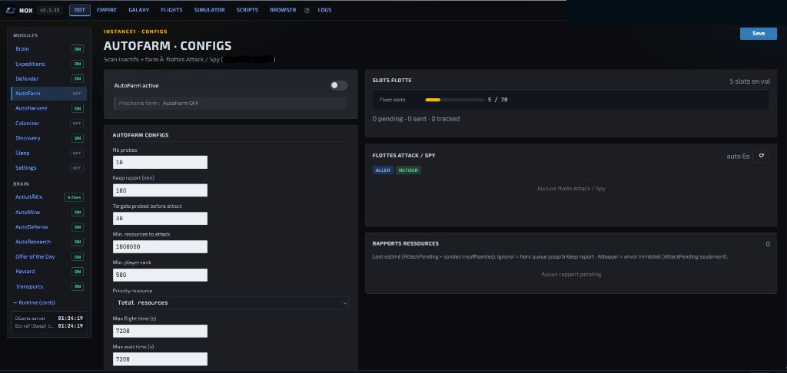Toggle the ON badge next to Reward
787x373 pixels.
coord(78,272)
